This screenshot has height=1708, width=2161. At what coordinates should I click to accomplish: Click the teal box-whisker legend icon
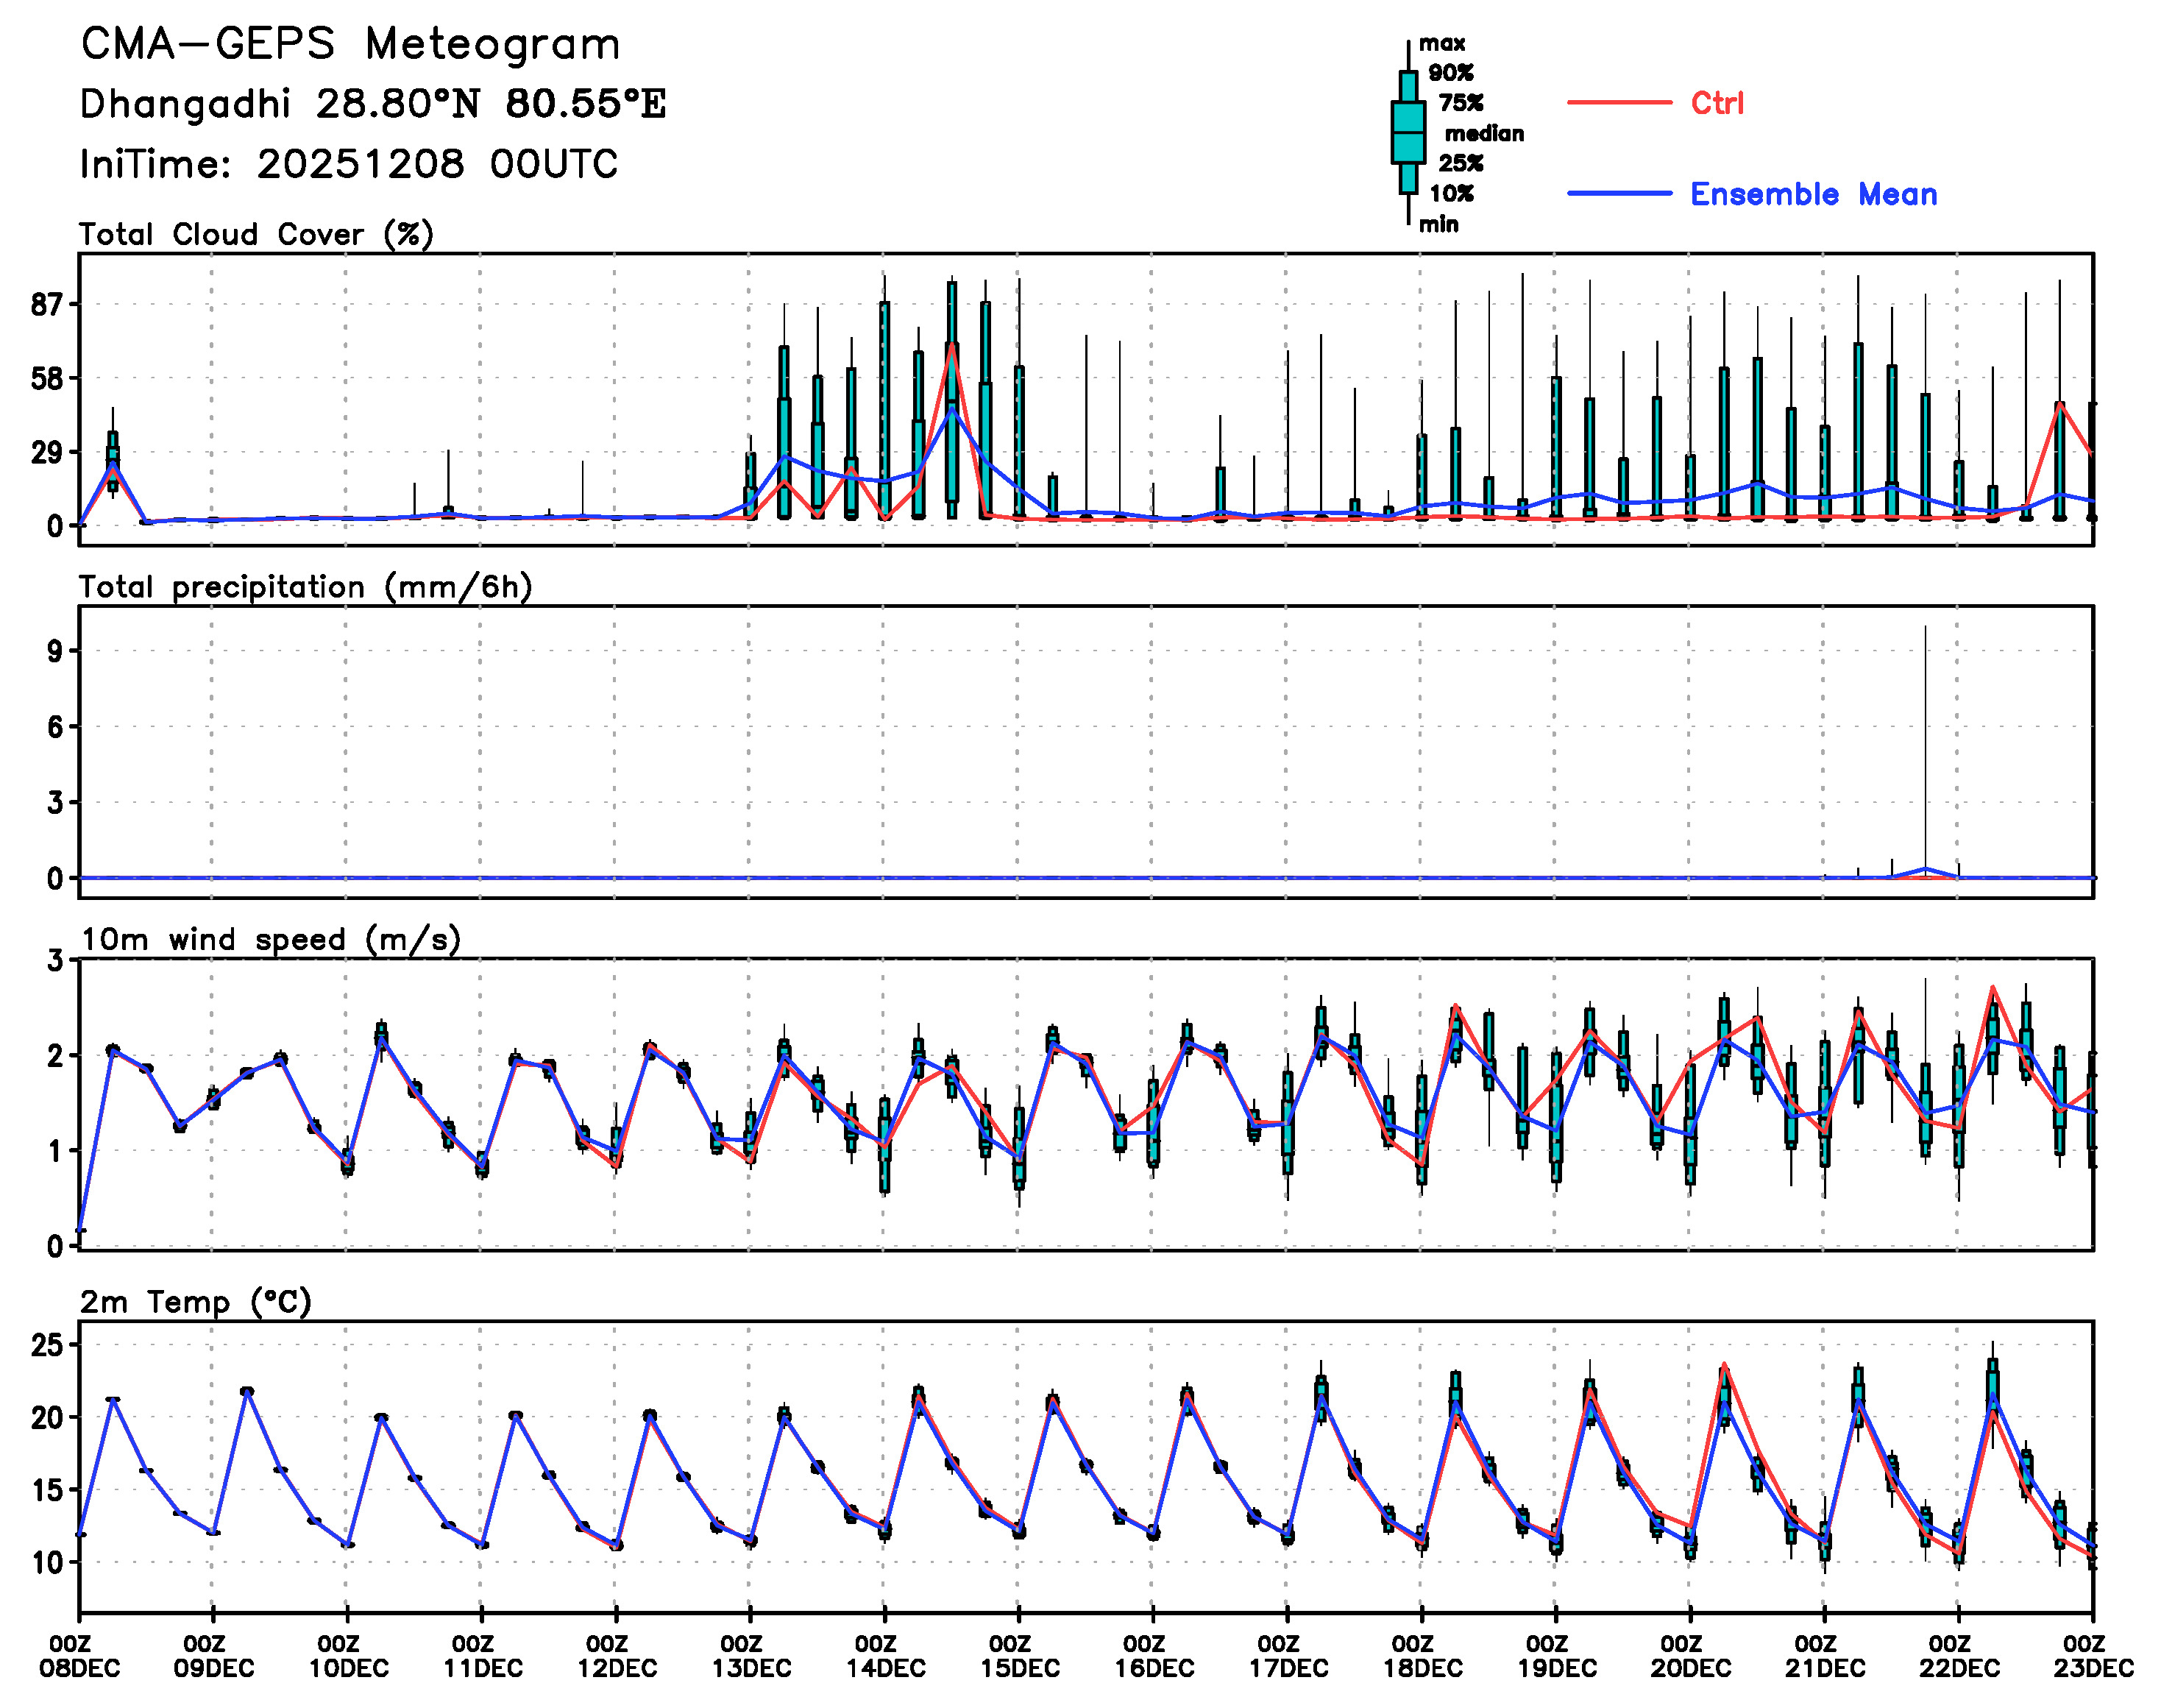pos(1408,133)
